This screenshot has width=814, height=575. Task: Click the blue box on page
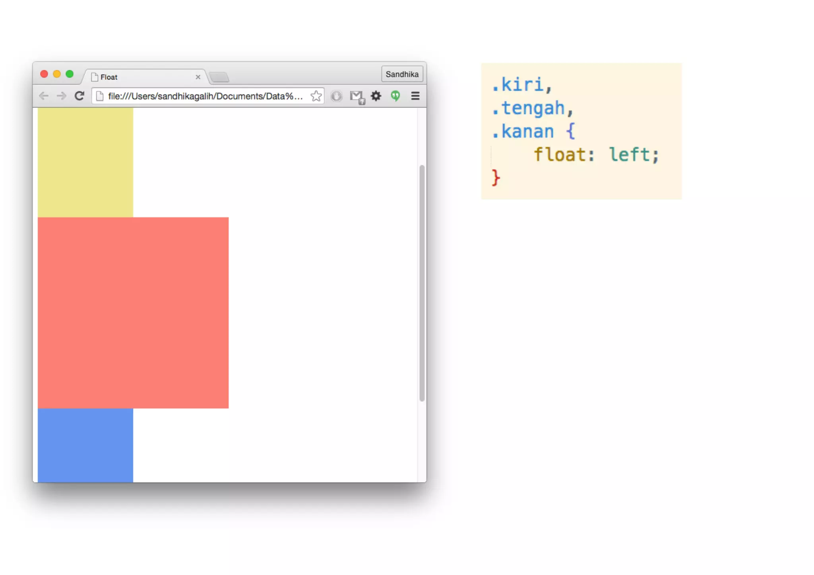tap(85, 445)
